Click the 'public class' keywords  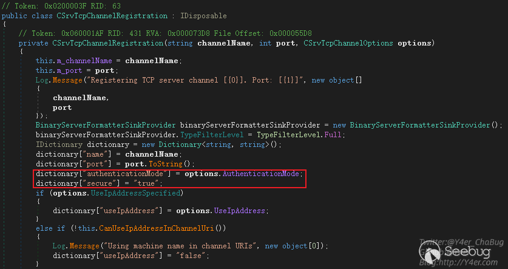pyautogui.click(x=27, y=16)
